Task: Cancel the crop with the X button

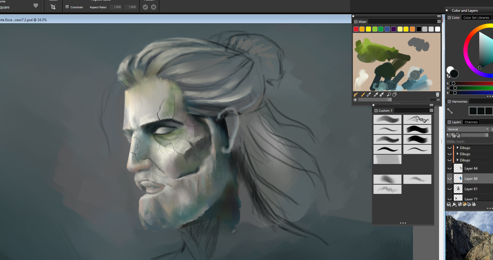Action: [153, 7]
